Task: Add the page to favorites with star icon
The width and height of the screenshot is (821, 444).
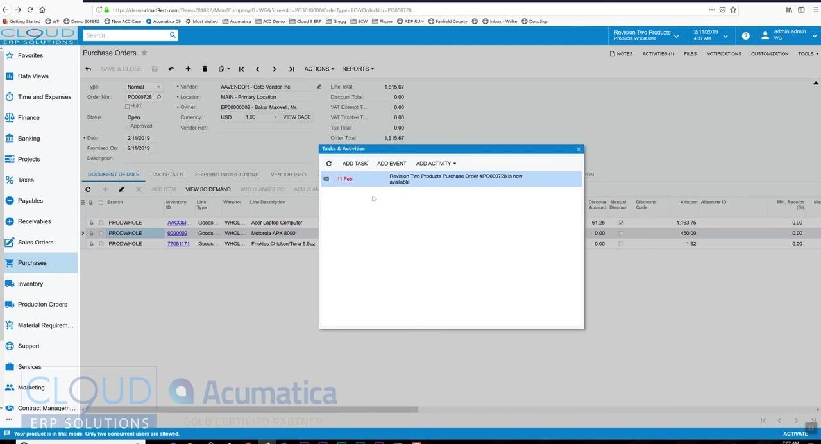Action: coord(144,53)
